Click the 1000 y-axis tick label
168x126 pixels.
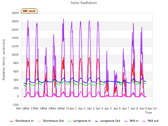15,55
